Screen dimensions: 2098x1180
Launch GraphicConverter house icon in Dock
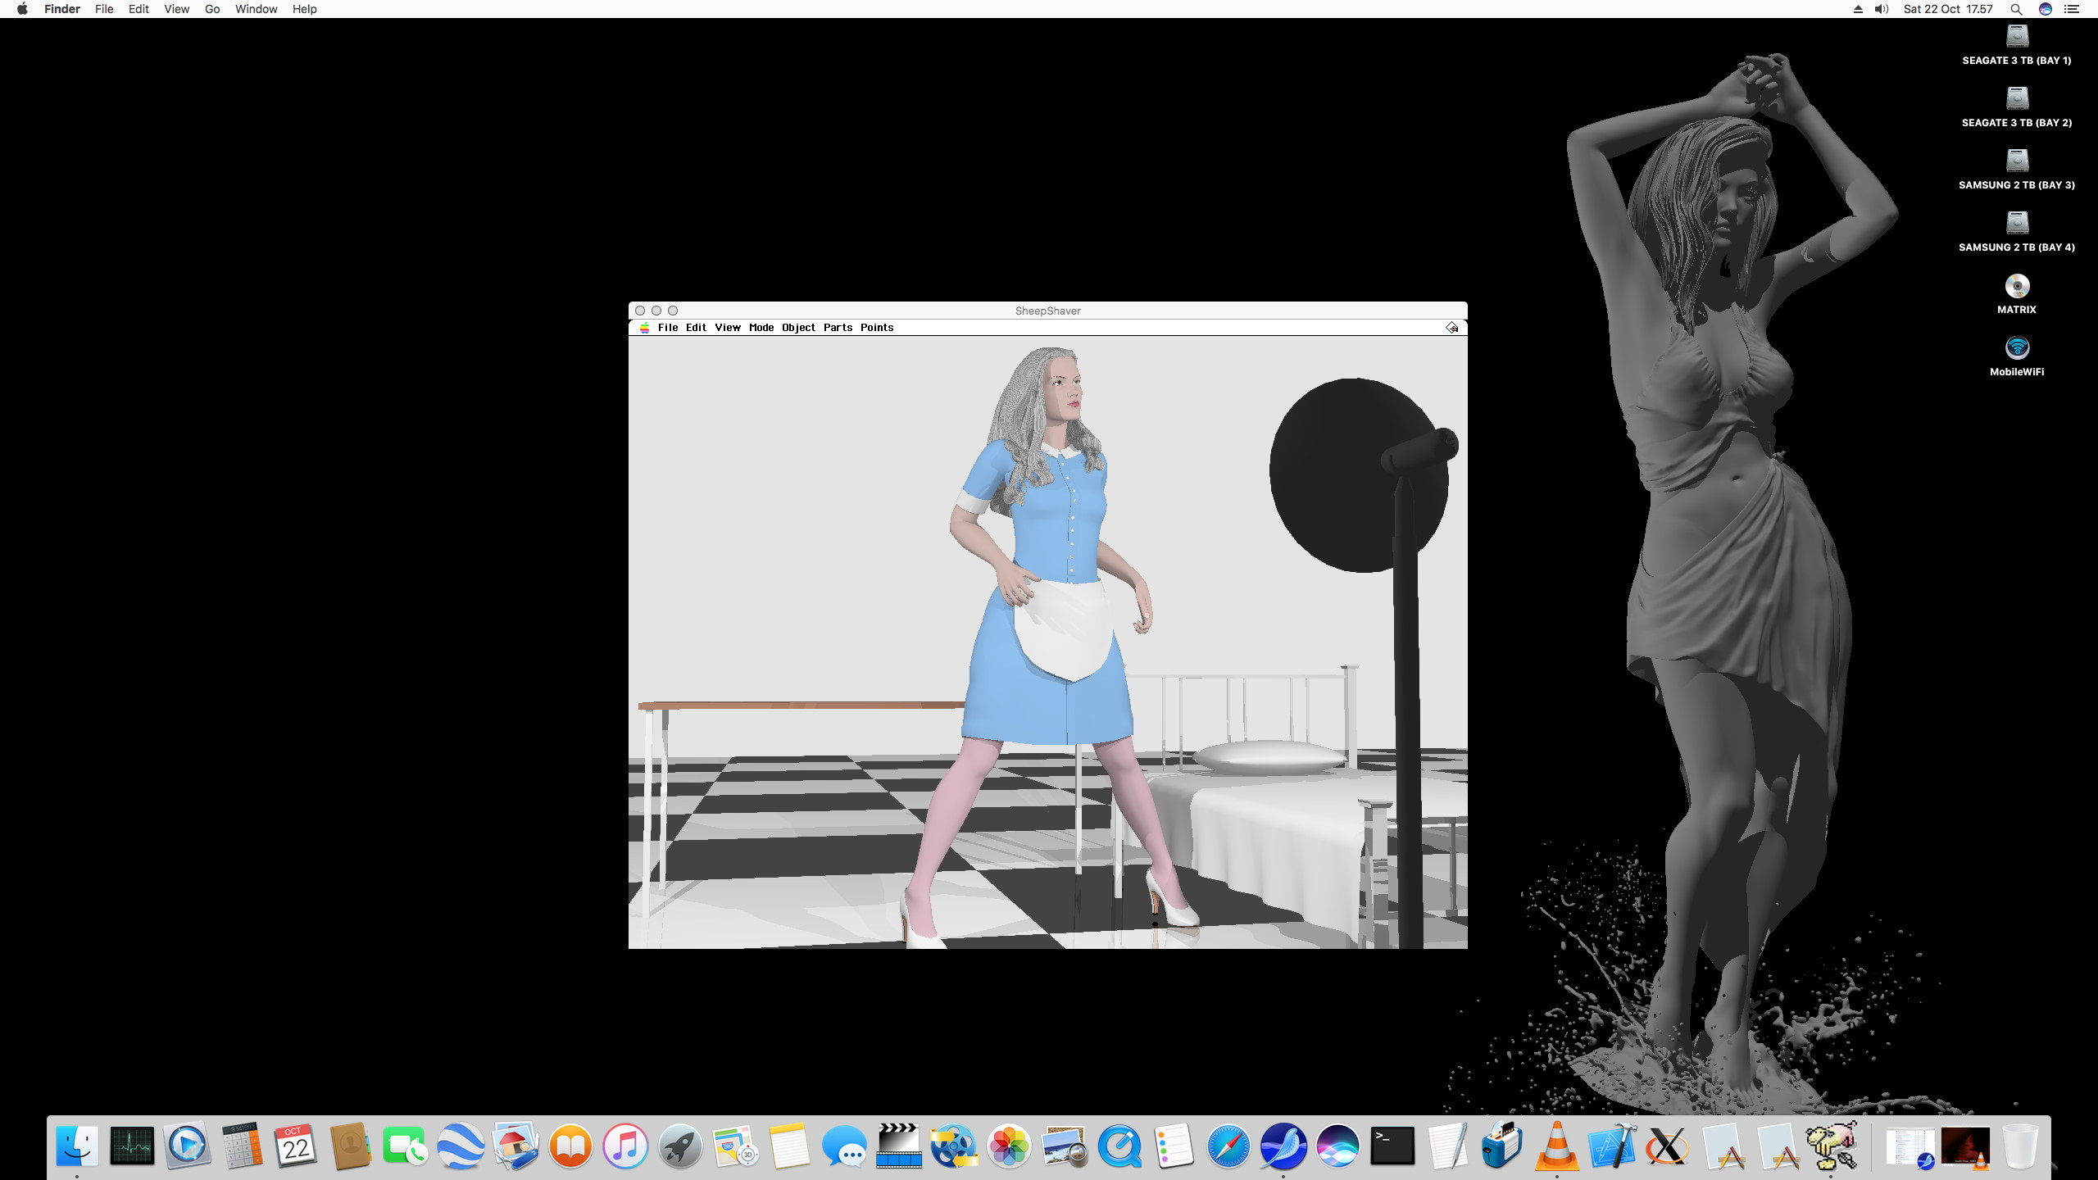click(x=515, y=1146)
